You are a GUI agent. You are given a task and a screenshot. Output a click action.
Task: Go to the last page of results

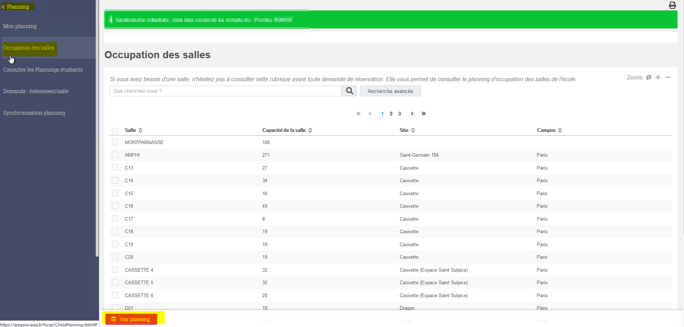point(423,114)
